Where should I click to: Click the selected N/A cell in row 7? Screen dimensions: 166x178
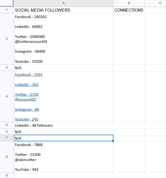[x=63, y=138]
